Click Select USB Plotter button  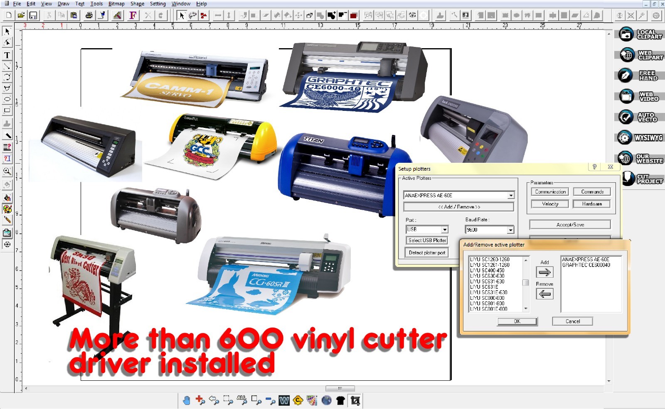427,240
